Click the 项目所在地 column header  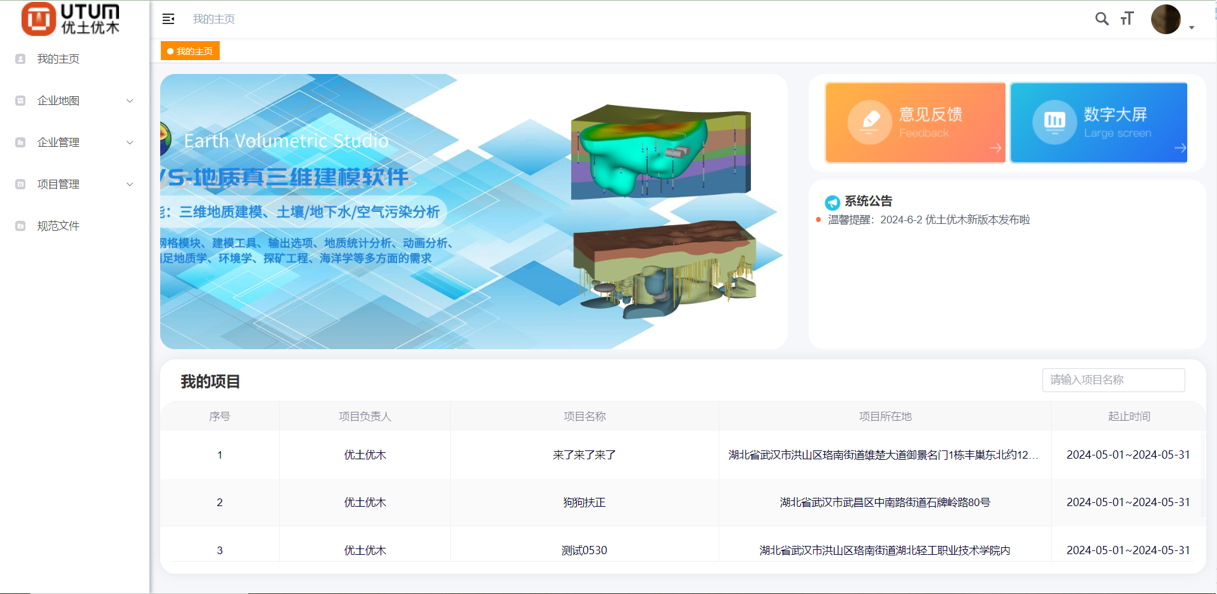pos(885,416)
